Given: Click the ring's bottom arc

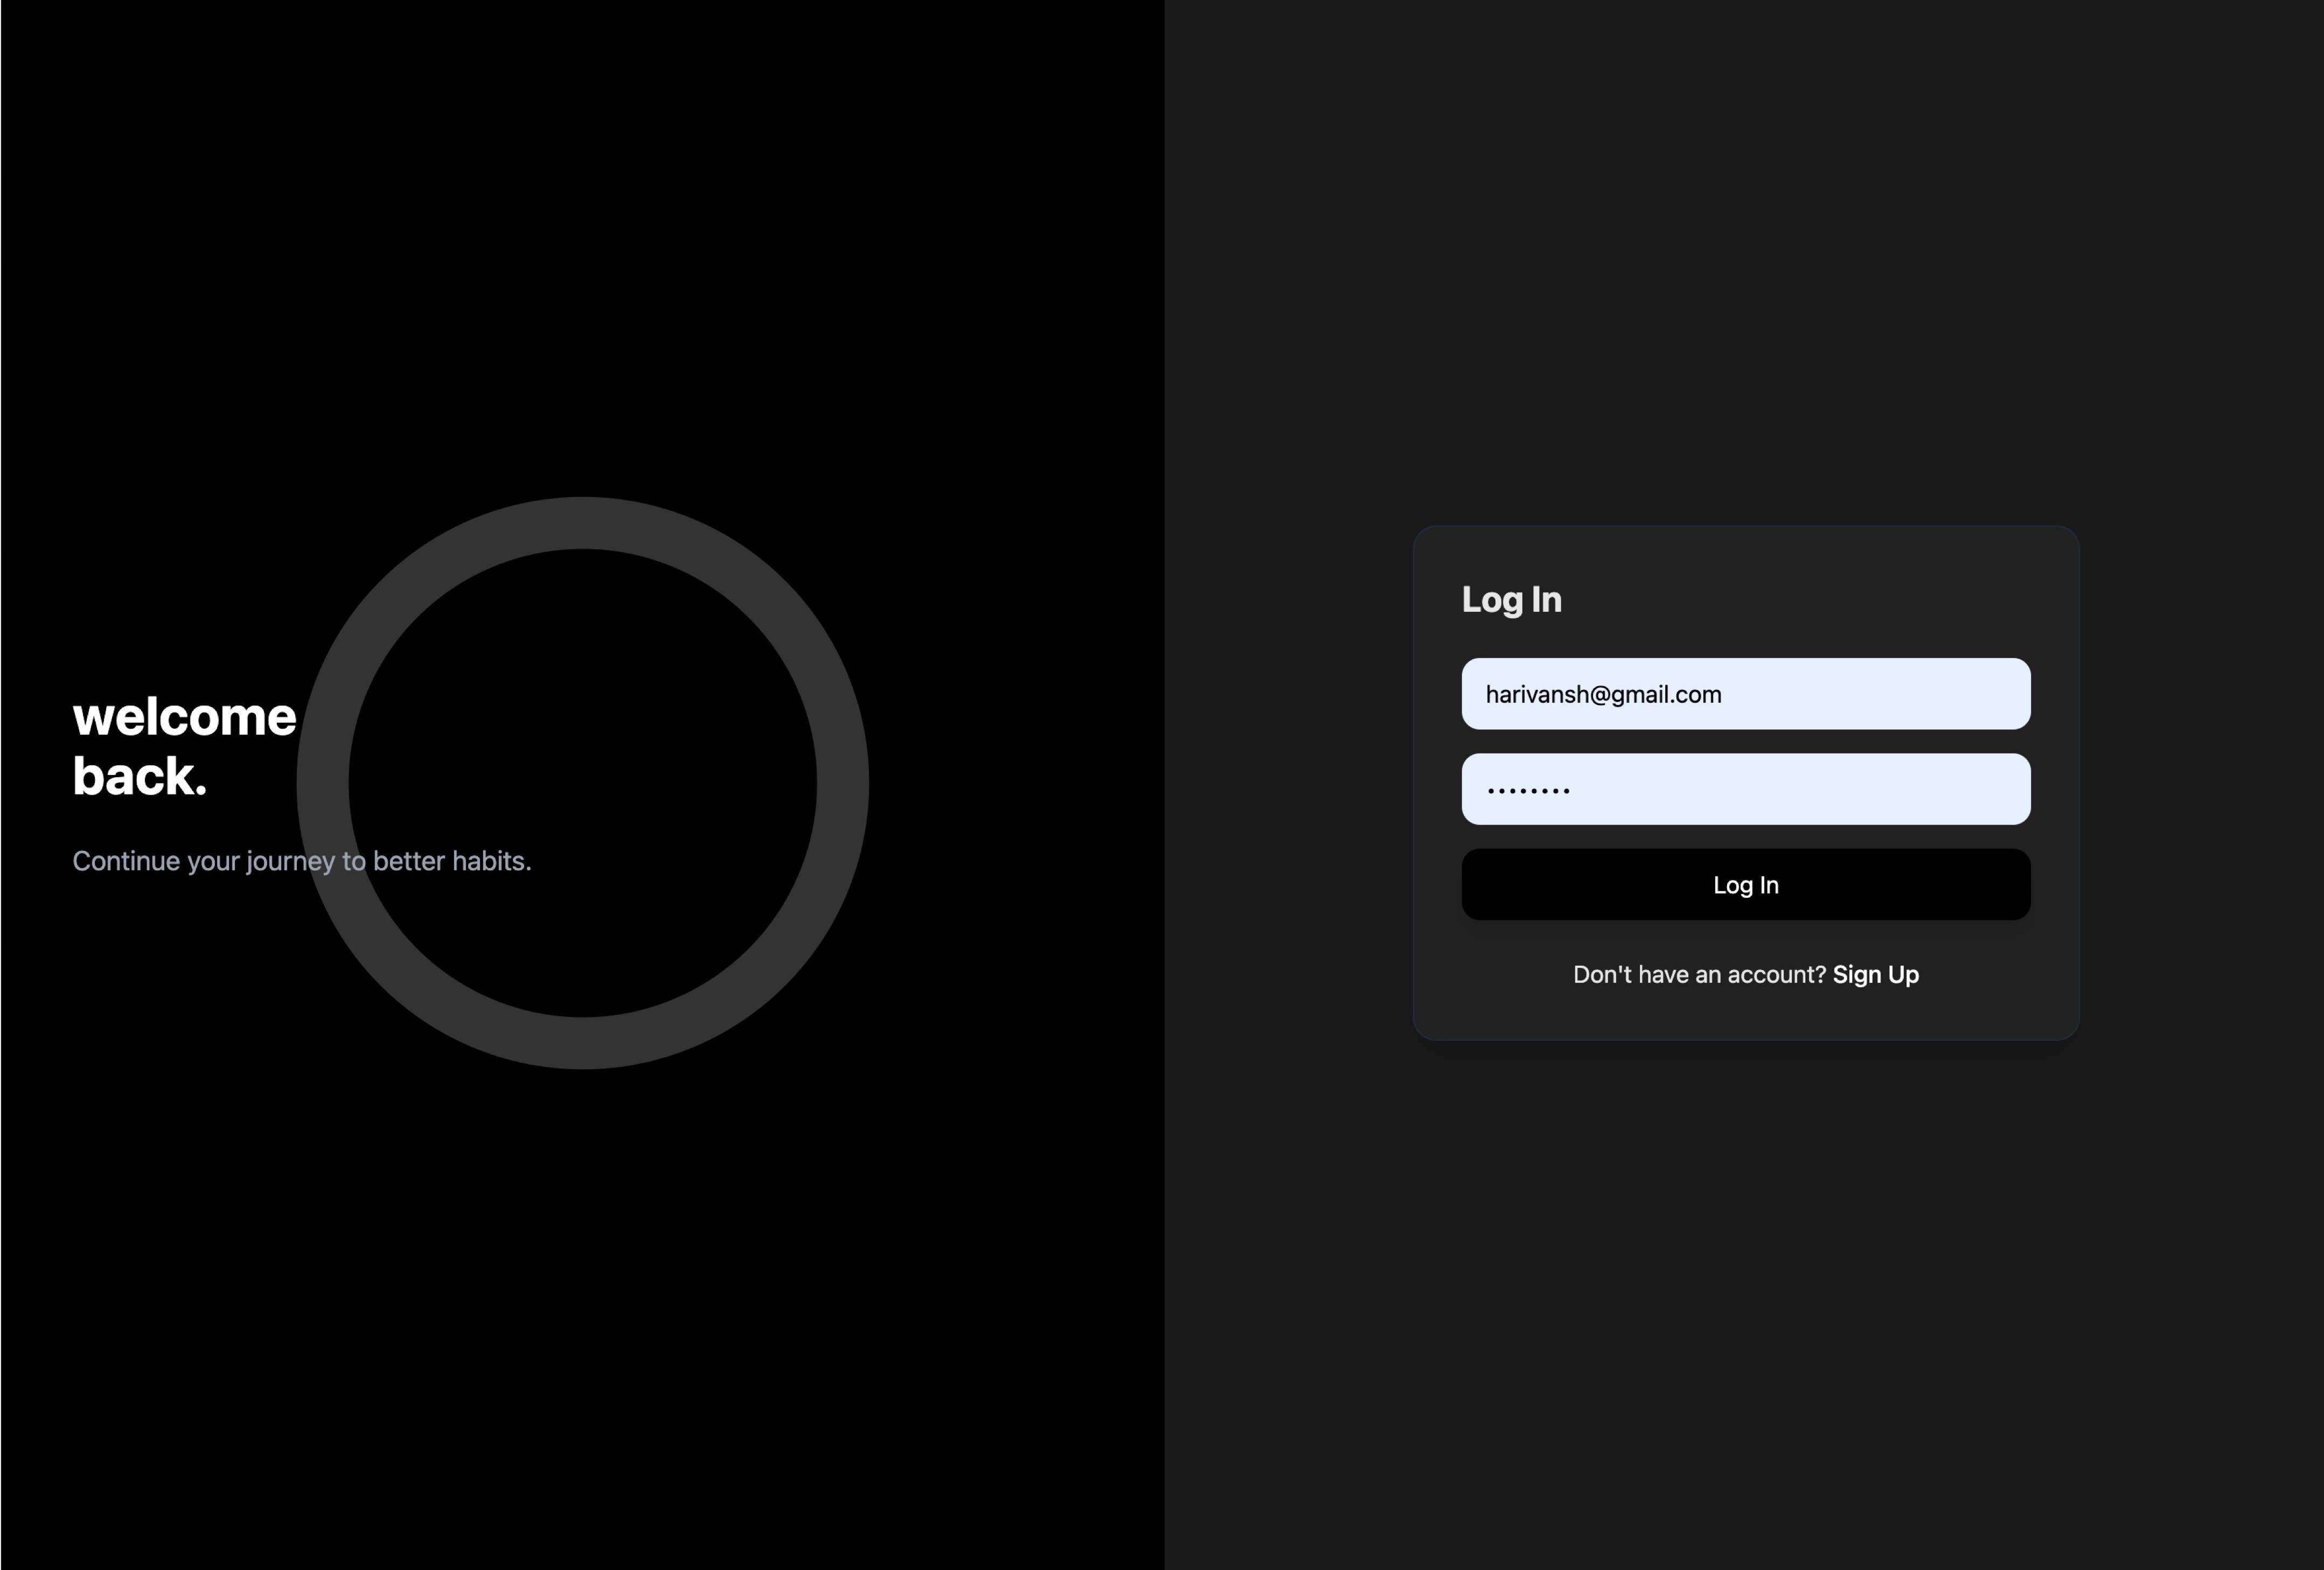Looking at the screenshot, I should click(x=583, y=1043).
